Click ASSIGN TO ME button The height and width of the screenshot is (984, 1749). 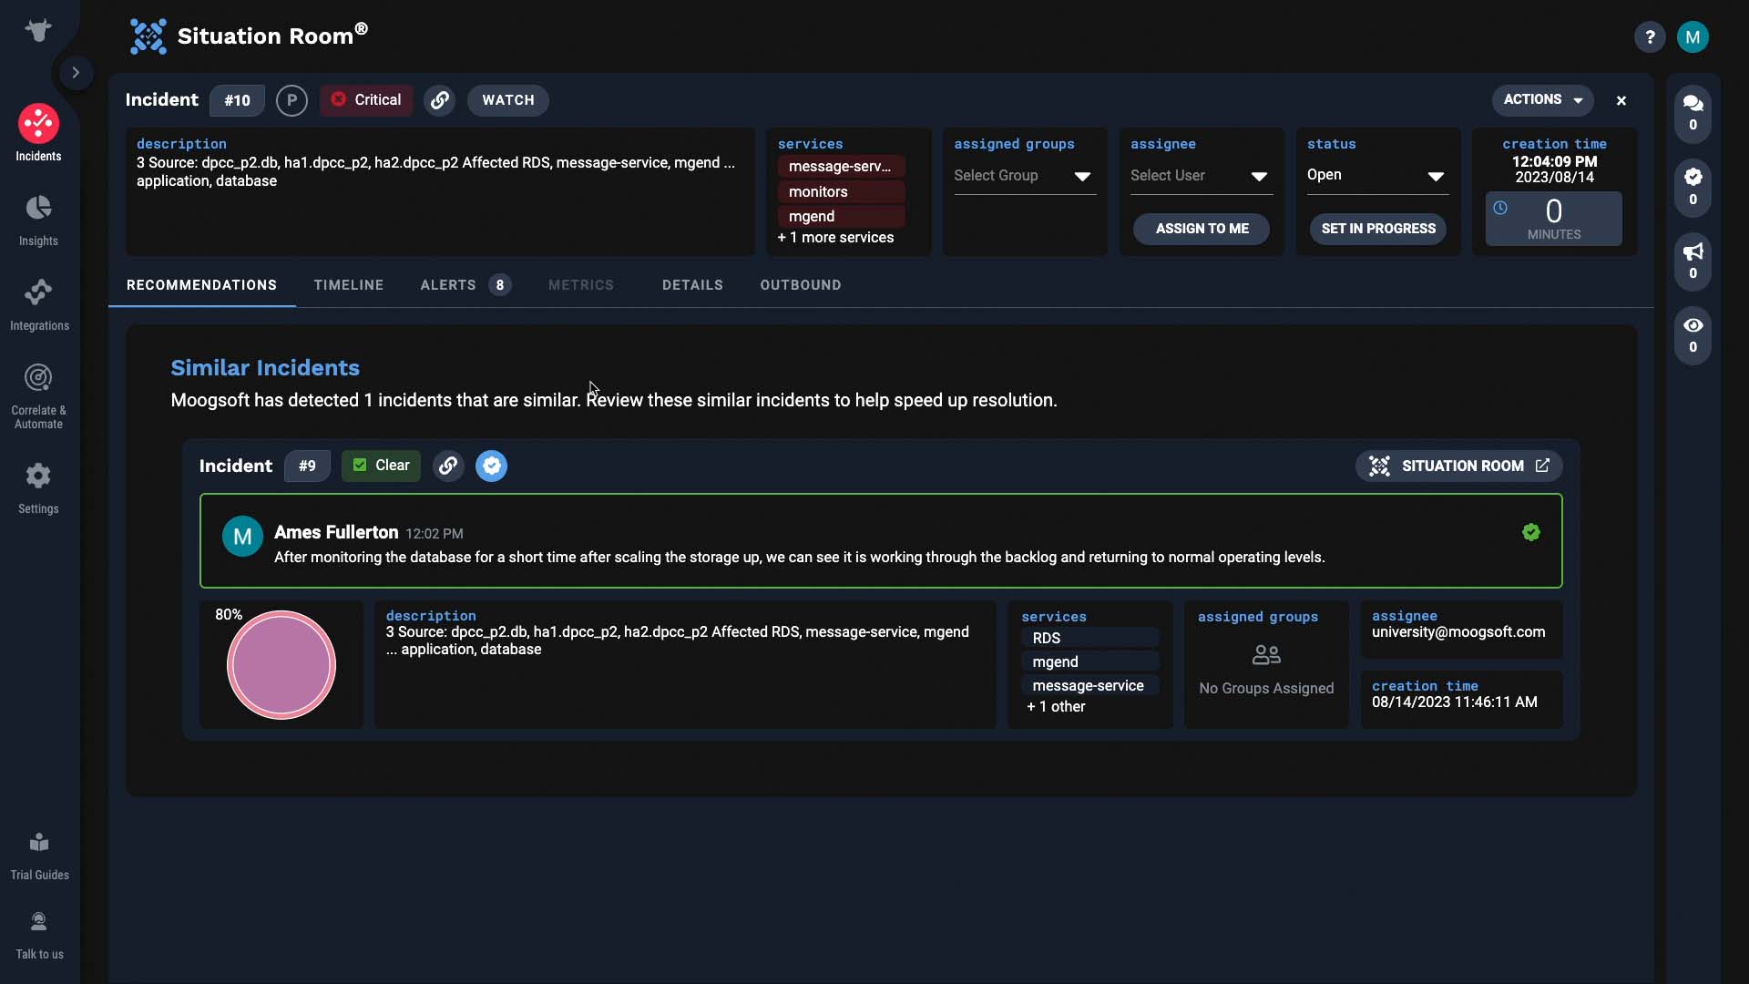click(1202, 229)
